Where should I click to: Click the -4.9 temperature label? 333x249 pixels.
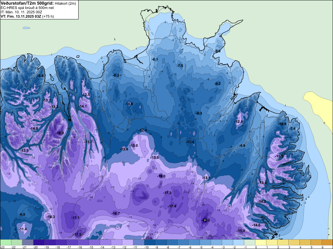[x=242, y=145]
